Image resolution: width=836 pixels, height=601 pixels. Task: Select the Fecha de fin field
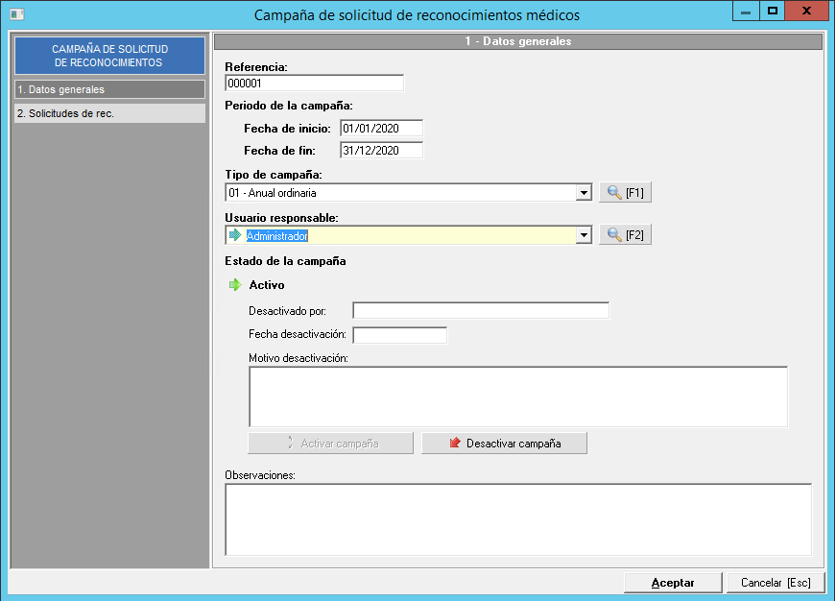point(381,151)
